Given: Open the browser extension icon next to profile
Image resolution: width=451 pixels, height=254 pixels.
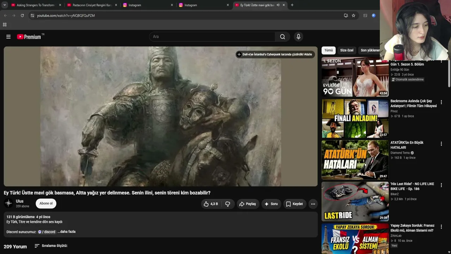Looking at the screenshot, I should [365, 16].
